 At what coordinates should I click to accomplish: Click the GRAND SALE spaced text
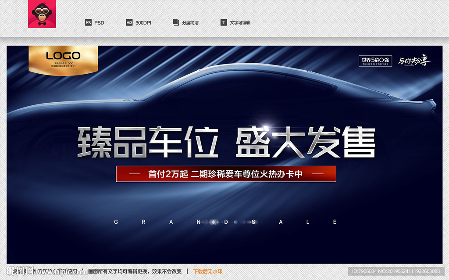225,222
